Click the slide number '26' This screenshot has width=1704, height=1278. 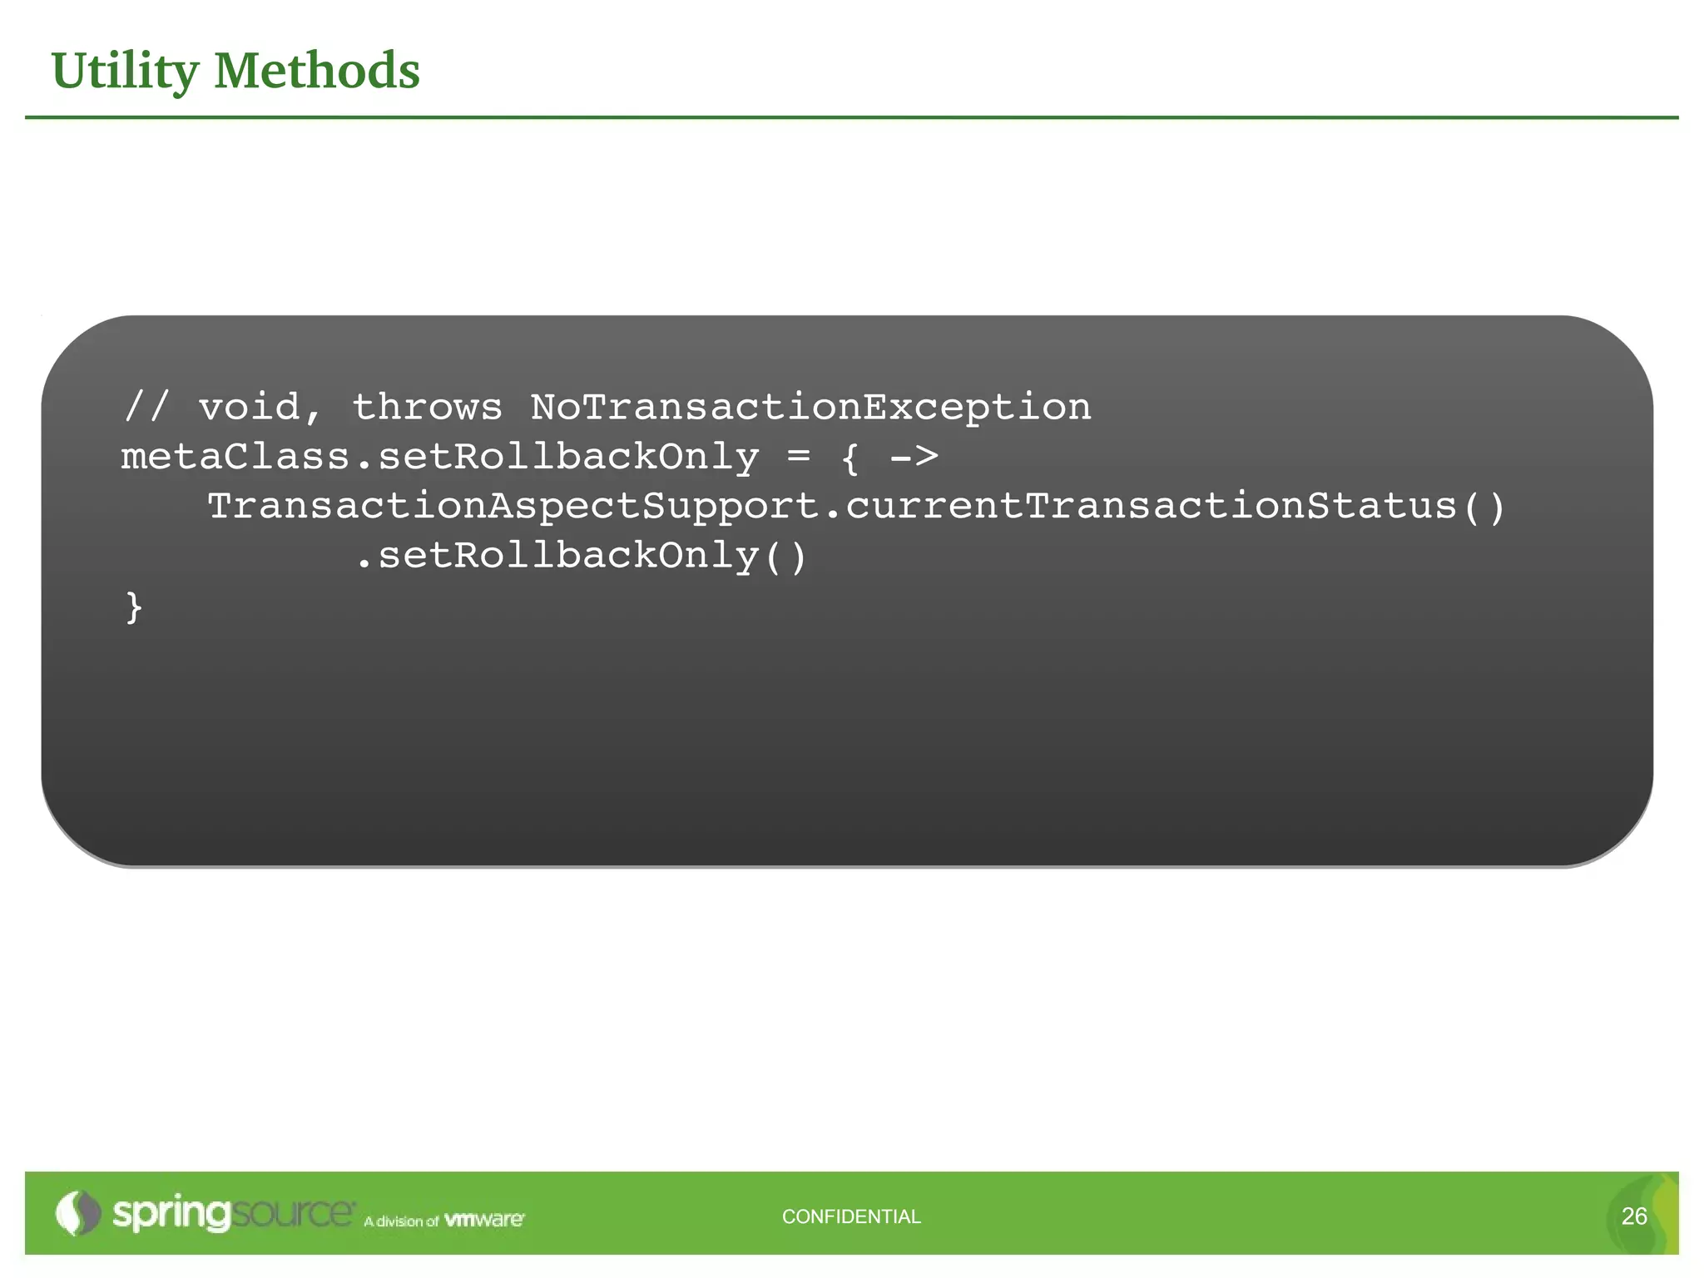pyautogui.click(x=1634, y=1216)
